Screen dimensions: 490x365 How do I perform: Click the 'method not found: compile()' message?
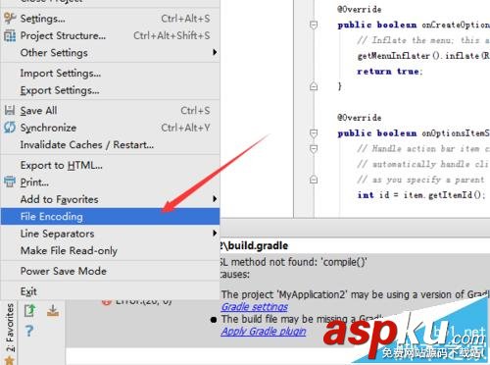(x=293, y=262)
